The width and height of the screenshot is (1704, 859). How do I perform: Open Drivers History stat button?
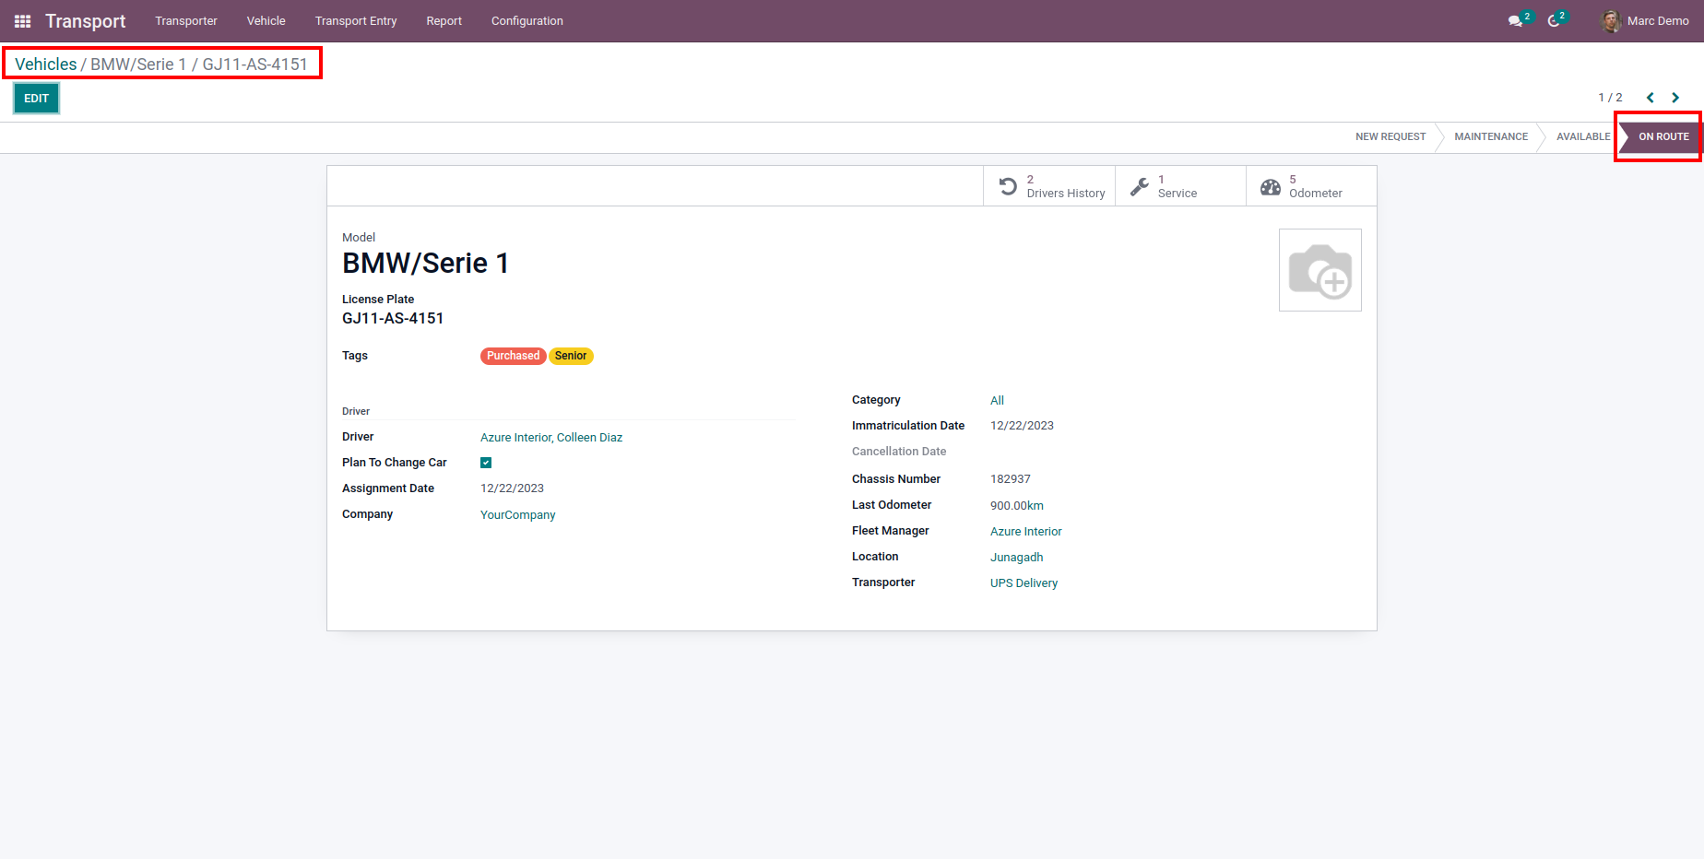point(1049,186)
